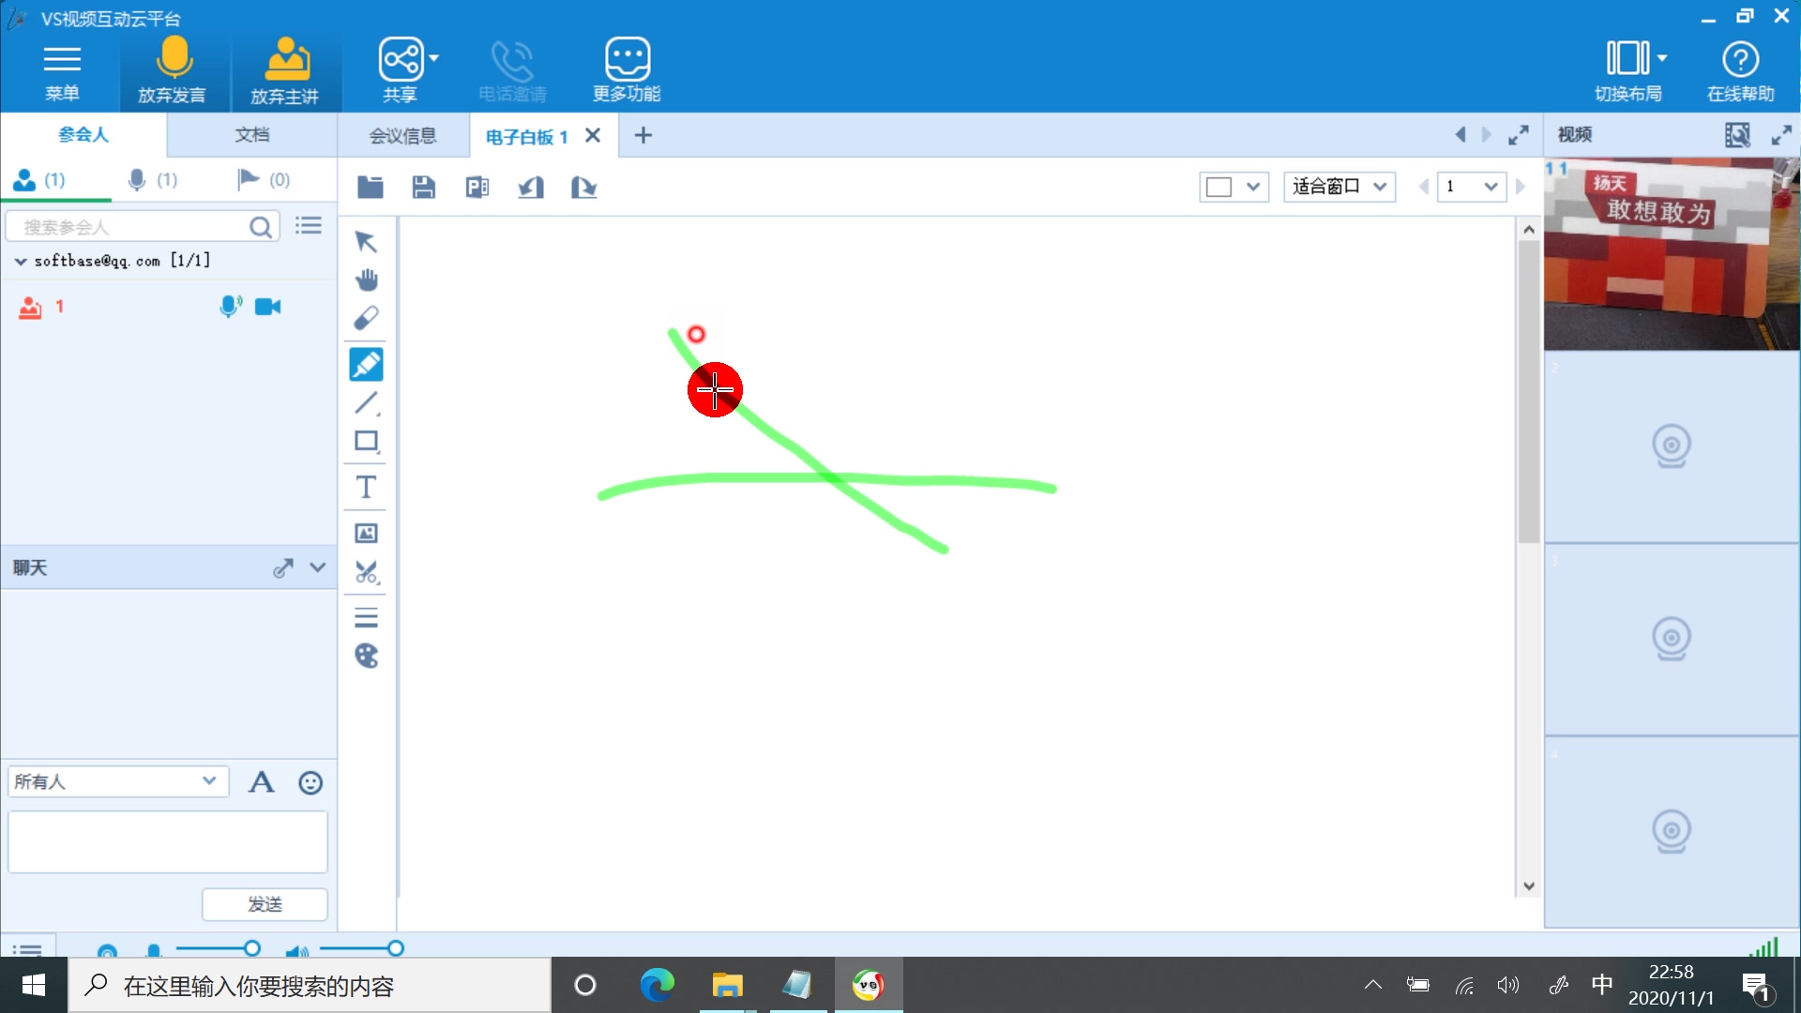Switch to the 参会人 tab
Image resolution: width=1801 pixels, height=1013 pixels.
83,135
